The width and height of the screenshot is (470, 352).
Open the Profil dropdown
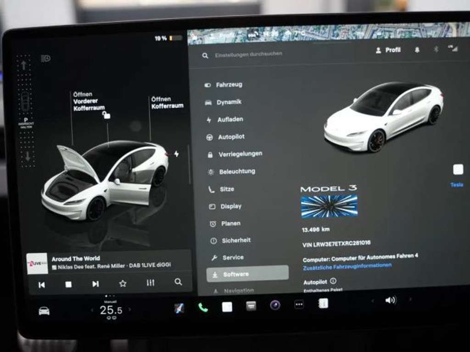click(388, 50)
